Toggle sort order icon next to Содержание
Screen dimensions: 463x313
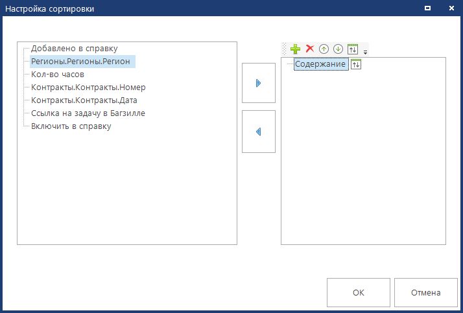tap(355, 64)
